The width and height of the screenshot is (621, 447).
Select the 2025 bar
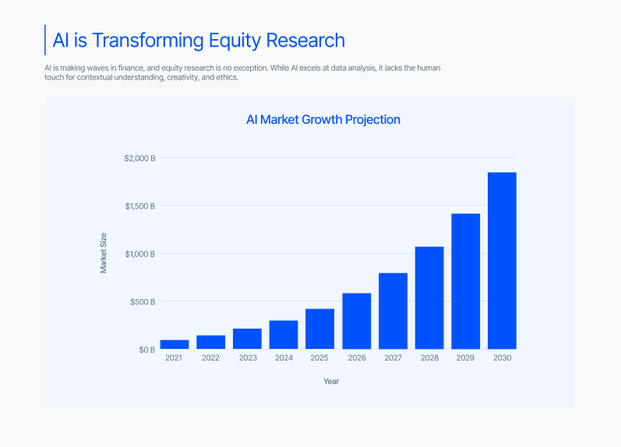pyautogui.click(x=319, y=329)
